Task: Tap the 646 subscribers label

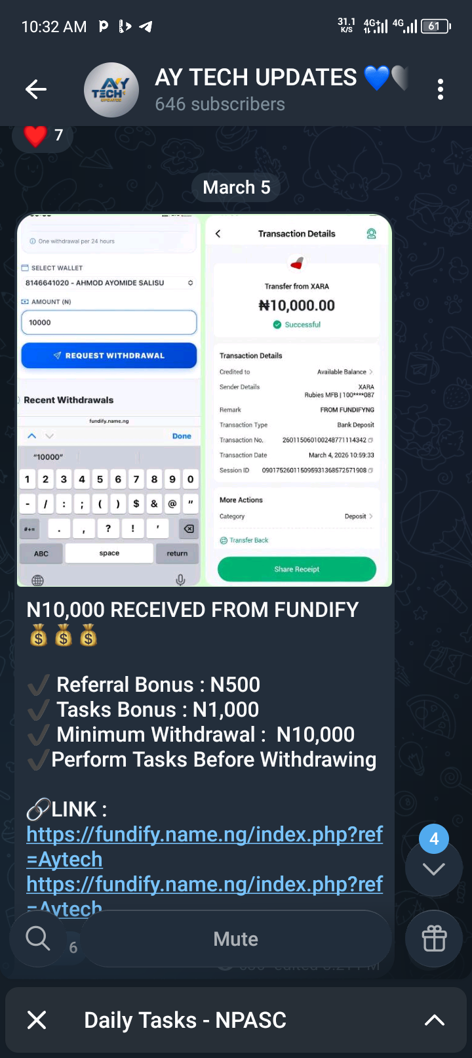Action: pos(220,104)
